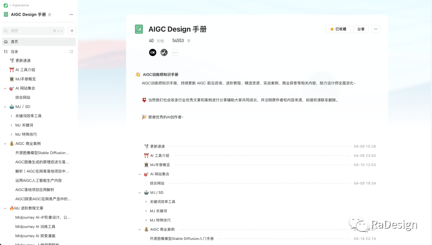
Task: Click the lock icon beside the sidebar title
Action: 50,14
